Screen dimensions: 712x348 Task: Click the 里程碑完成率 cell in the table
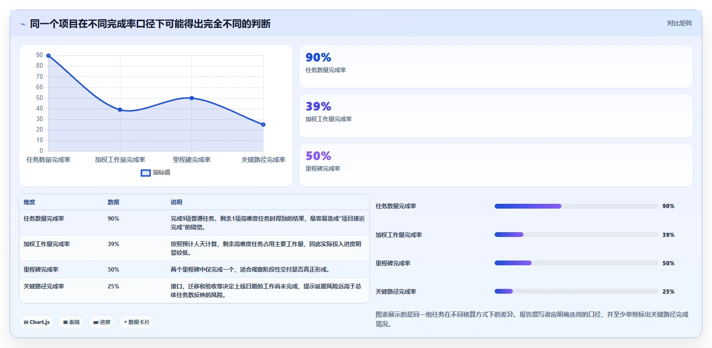tap(41, 270)
